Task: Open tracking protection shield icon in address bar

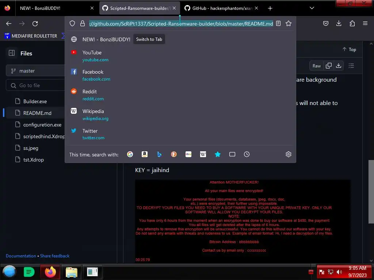Action: pos(72,23)
